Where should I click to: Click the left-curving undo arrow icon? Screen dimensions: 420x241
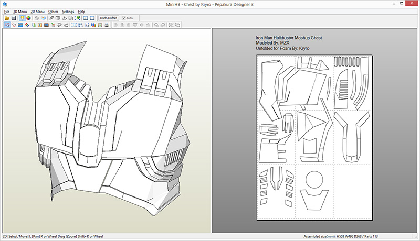[x=59, y=25]
